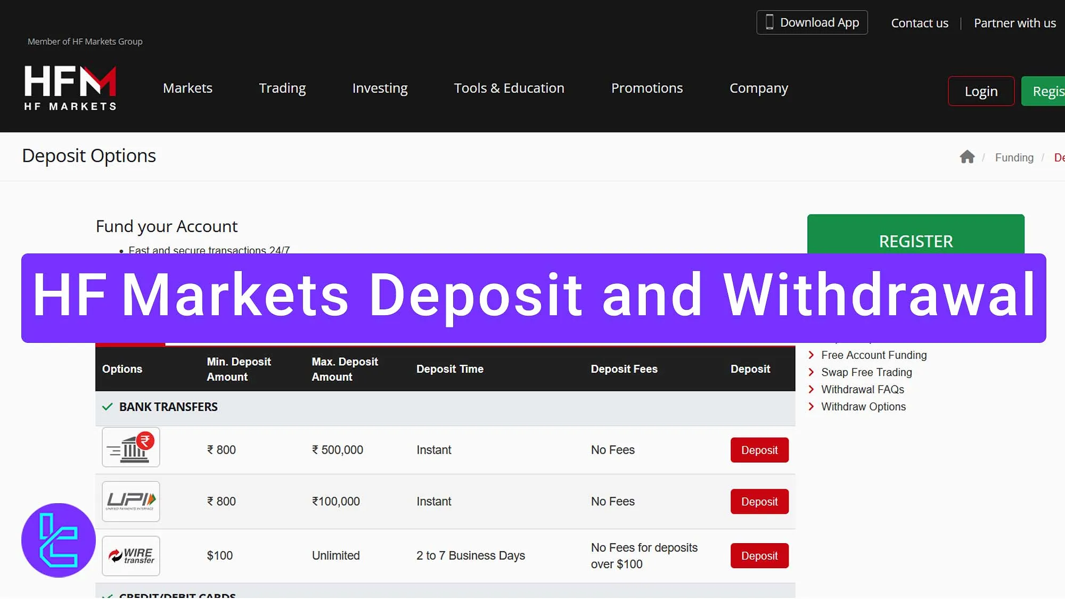1065x599 pixels.
Task: Click Member of HF Markets Group text
Action: [85, 42]
